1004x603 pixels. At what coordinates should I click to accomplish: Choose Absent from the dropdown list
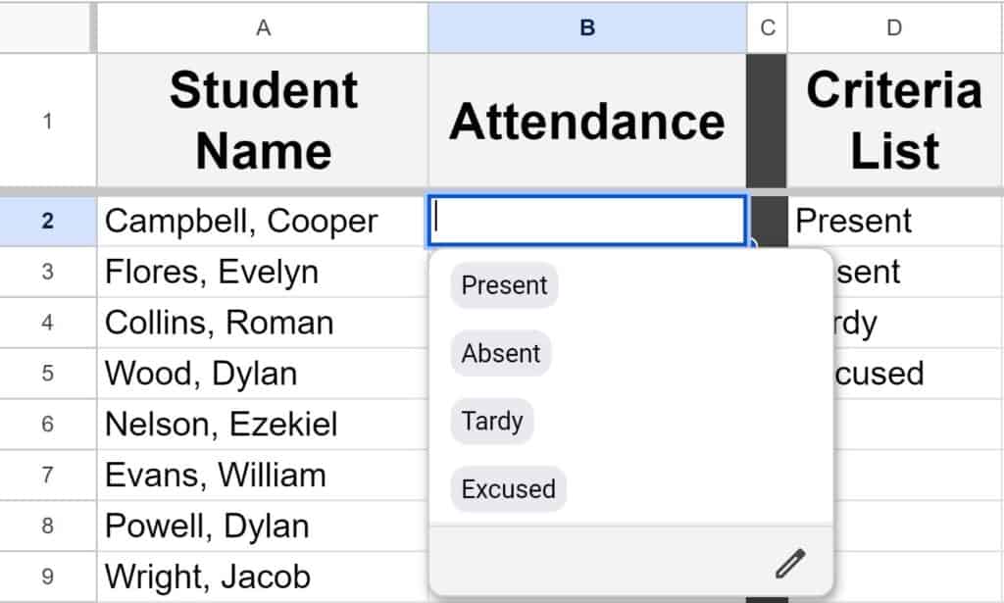point(501,353)
